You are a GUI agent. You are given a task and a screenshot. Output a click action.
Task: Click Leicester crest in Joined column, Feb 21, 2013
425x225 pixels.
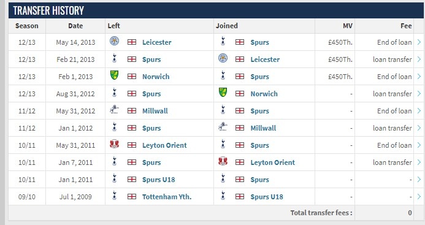223,58
